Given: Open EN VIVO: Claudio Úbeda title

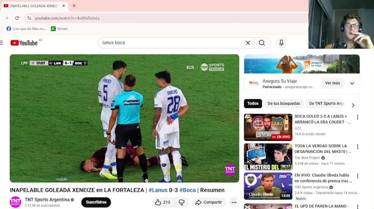Looking at the screenshot, I should (323, 178).
